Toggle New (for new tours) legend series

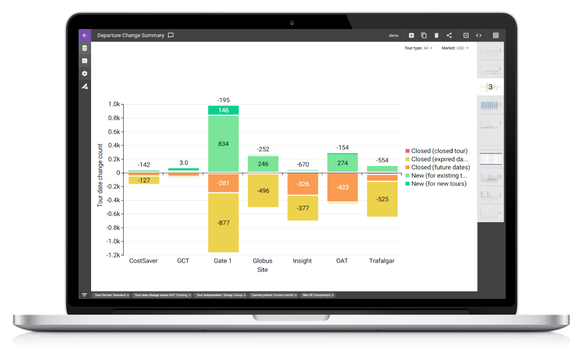436,184
